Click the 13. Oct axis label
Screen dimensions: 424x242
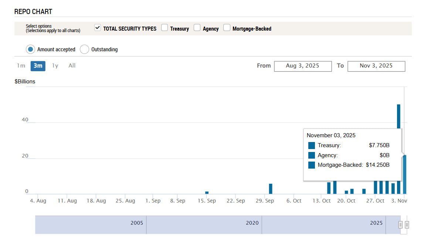322,201
